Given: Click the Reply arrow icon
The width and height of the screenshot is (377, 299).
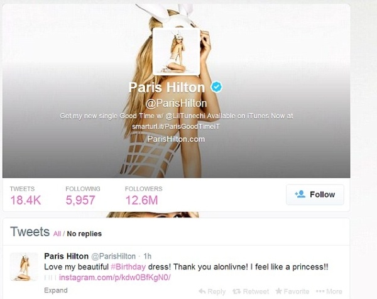Looking at the screenshot, I should [x=202, y=291].
